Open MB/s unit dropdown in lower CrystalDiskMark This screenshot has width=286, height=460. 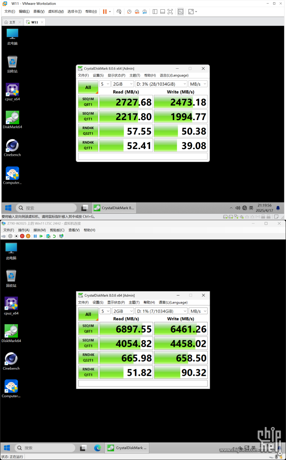tap(198, 311)
